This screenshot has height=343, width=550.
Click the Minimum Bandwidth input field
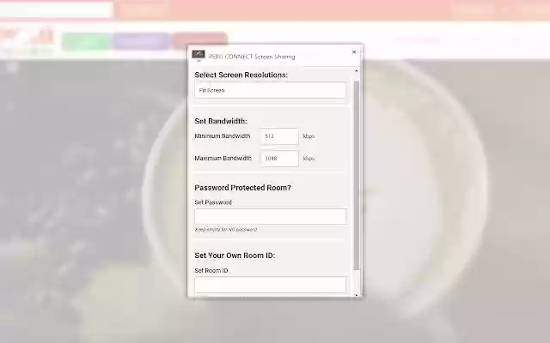pyautogui.click(x=279, y=136)
